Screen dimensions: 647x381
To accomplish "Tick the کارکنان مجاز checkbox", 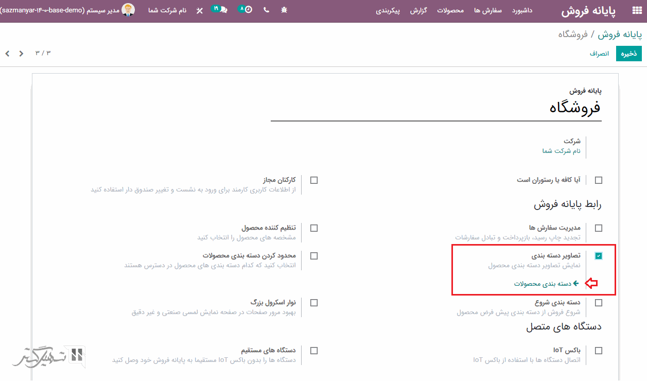I will (x=314, y=180).
